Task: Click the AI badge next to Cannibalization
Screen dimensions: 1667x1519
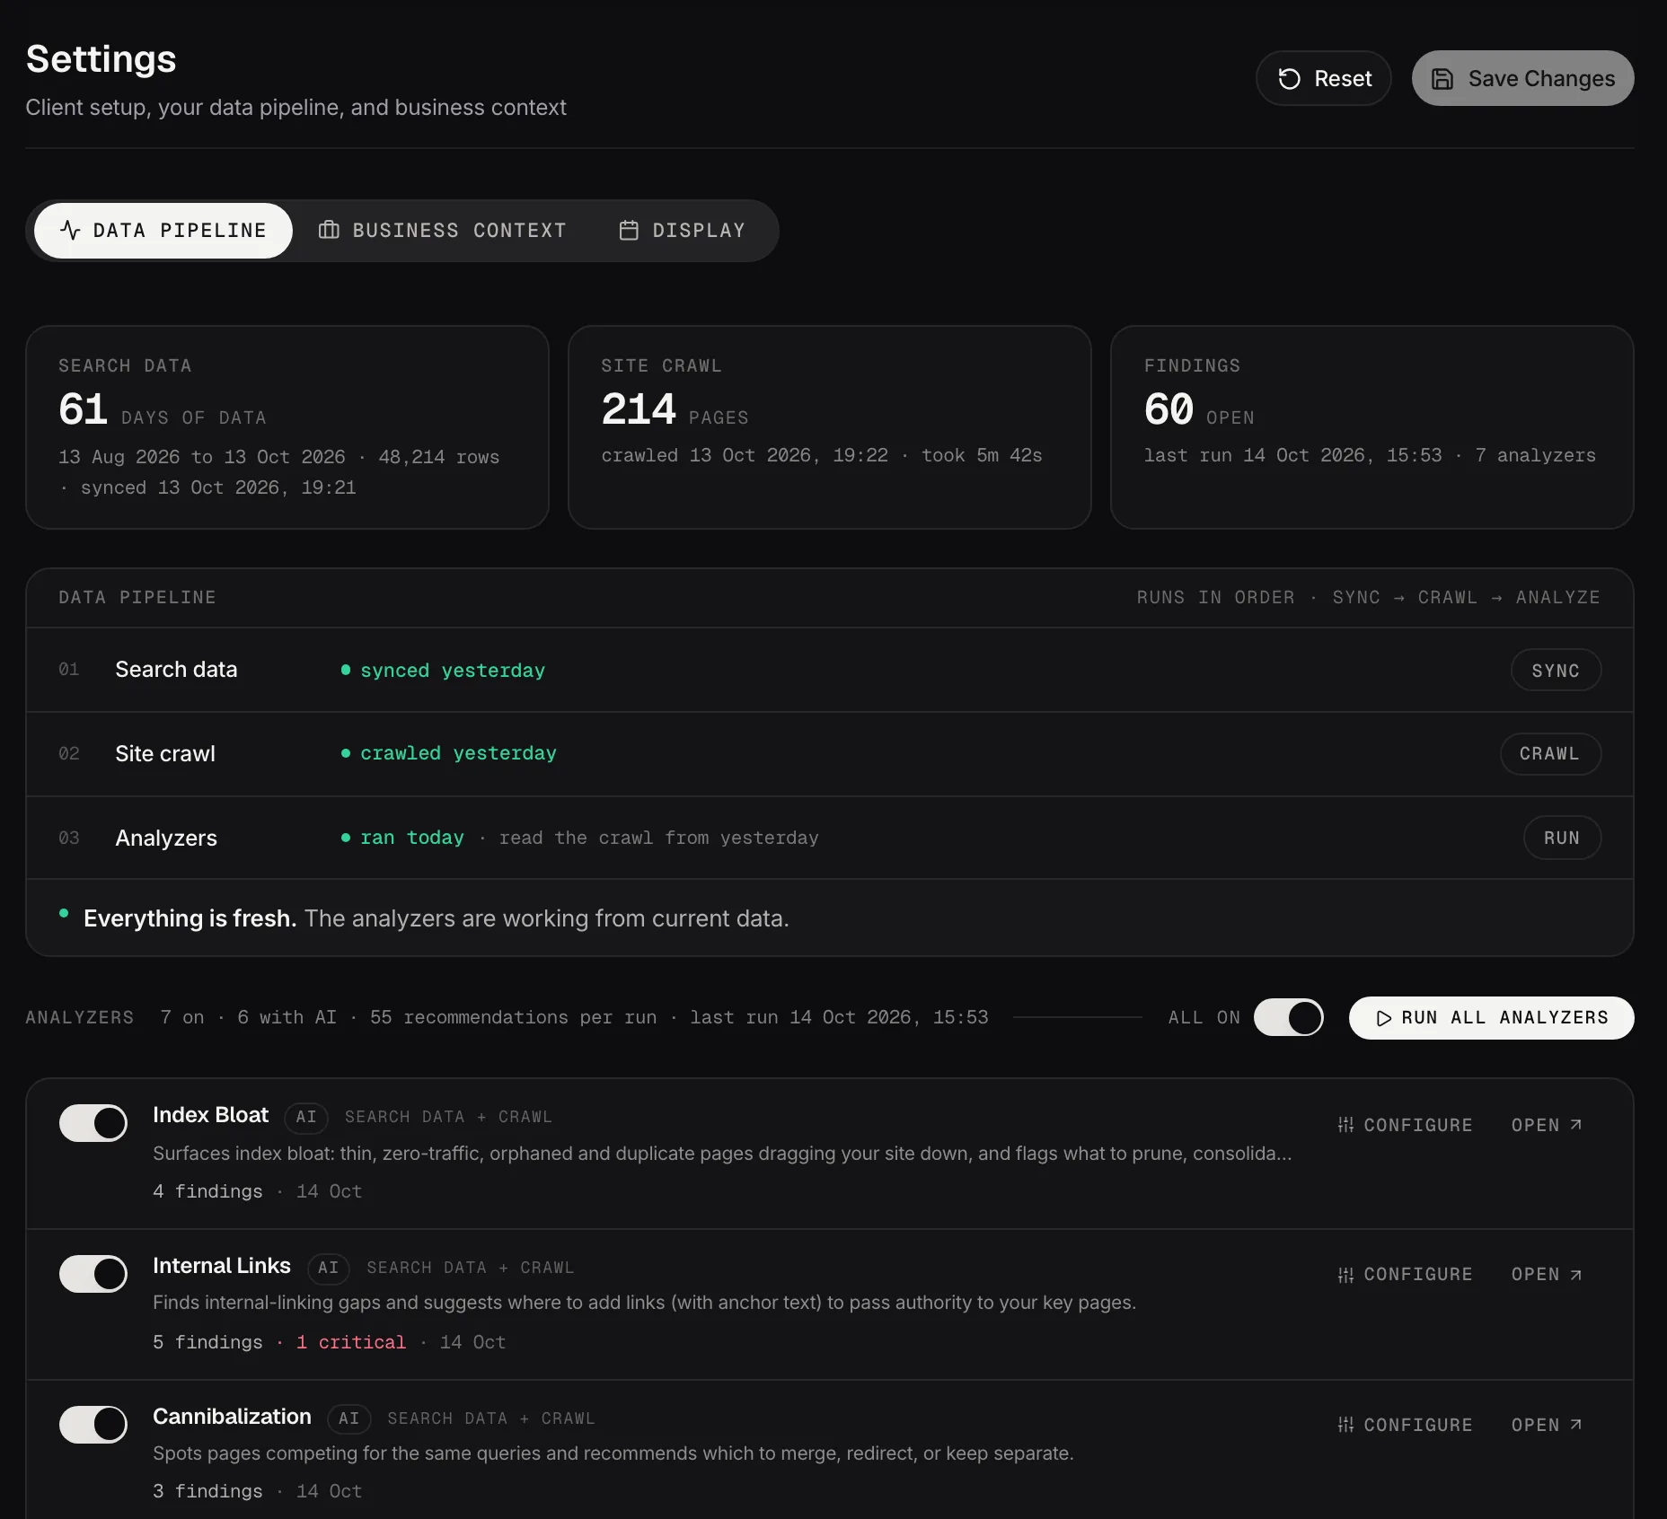Action: tap(349, 1418)
